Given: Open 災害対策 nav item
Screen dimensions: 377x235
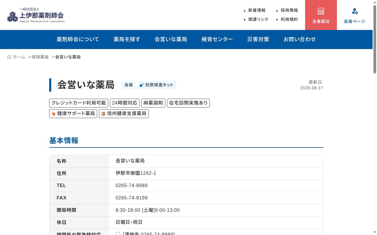Looking at the screenshot, I should (258, 39).
